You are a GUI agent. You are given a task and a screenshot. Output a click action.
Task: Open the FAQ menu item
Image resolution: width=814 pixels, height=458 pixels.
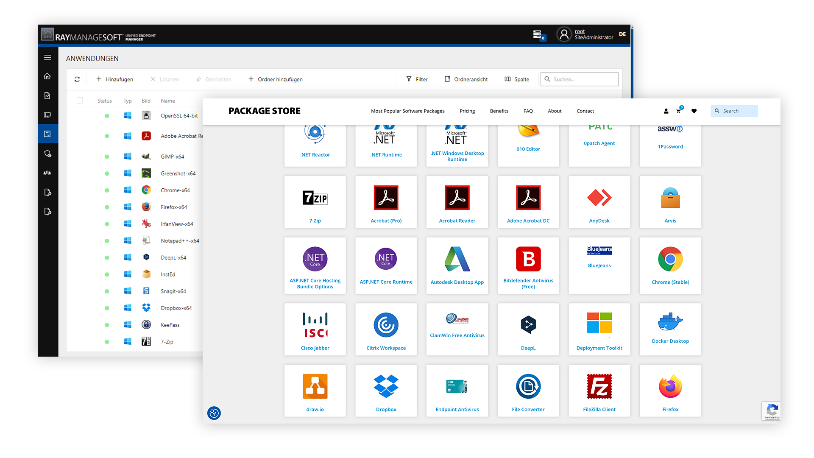click(x=528, y=111)
